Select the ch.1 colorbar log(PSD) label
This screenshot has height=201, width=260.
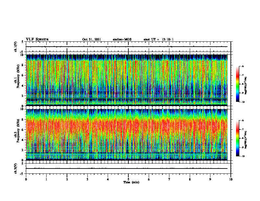click(x=246, y=86)
